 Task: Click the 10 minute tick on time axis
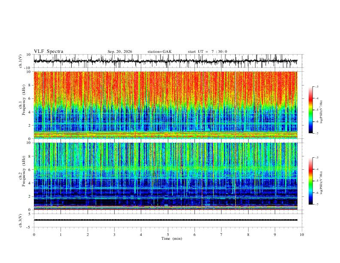(302, 235)
